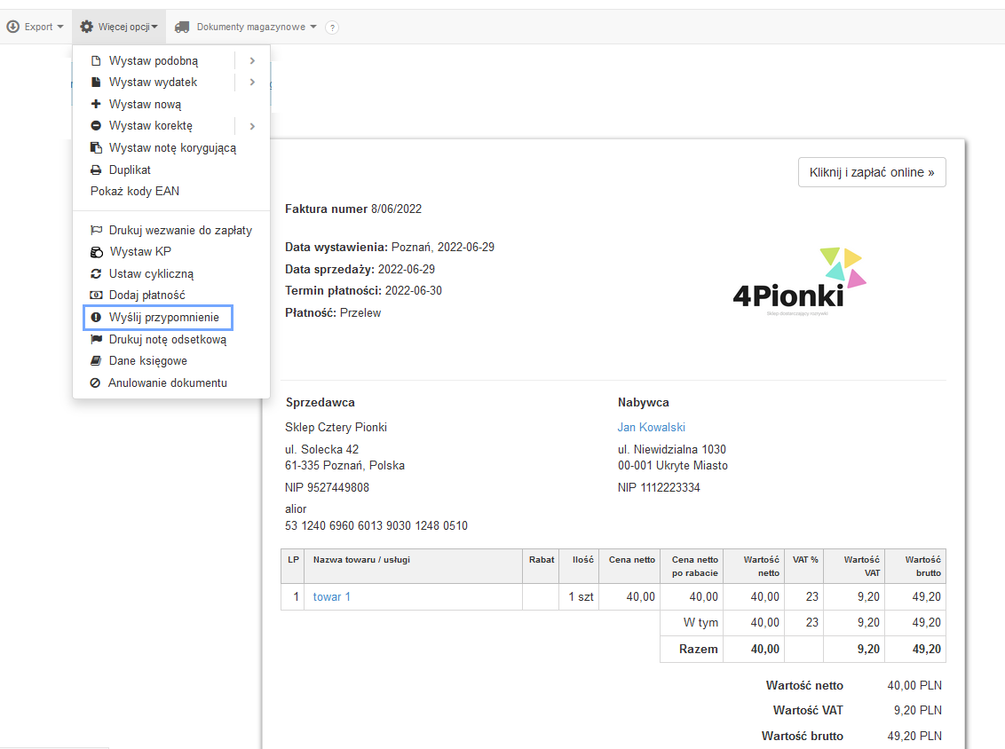Click the printer icon next to Duplikat
Image resolution: width=1005 pixels, height=749 pixels.
(96, 170)
